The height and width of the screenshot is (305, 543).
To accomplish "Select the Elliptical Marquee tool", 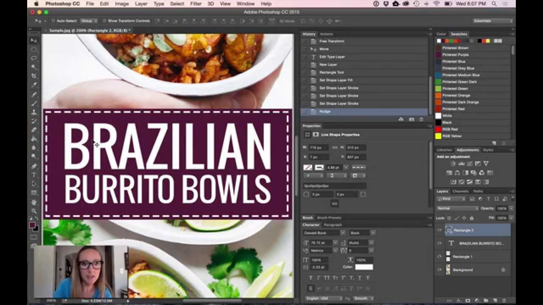I will [34, 50].
